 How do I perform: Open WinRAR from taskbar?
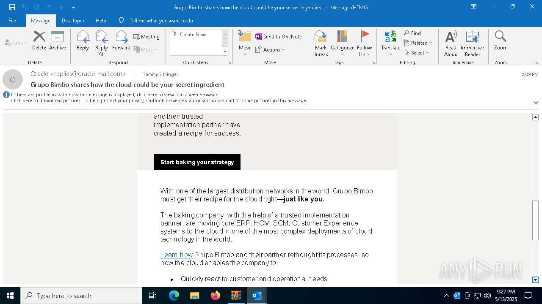[x=236, y=296]
